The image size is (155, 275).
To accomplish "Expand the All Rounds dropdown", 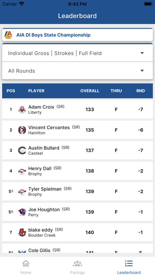I will 77,71.
